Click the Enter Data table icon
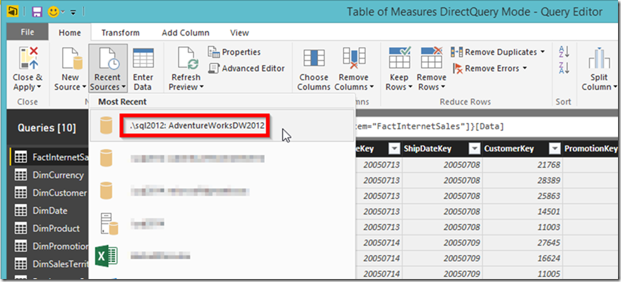 pos(143,58)
